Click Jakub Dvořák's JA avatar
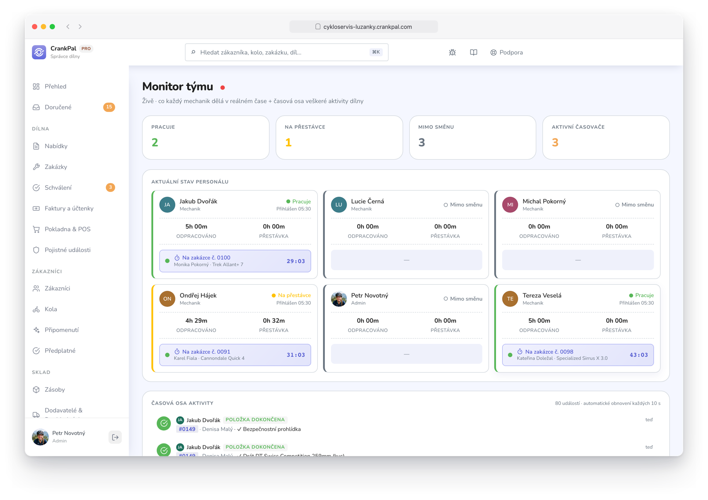Viewport: 708px width, 500px height. (167, 205)
